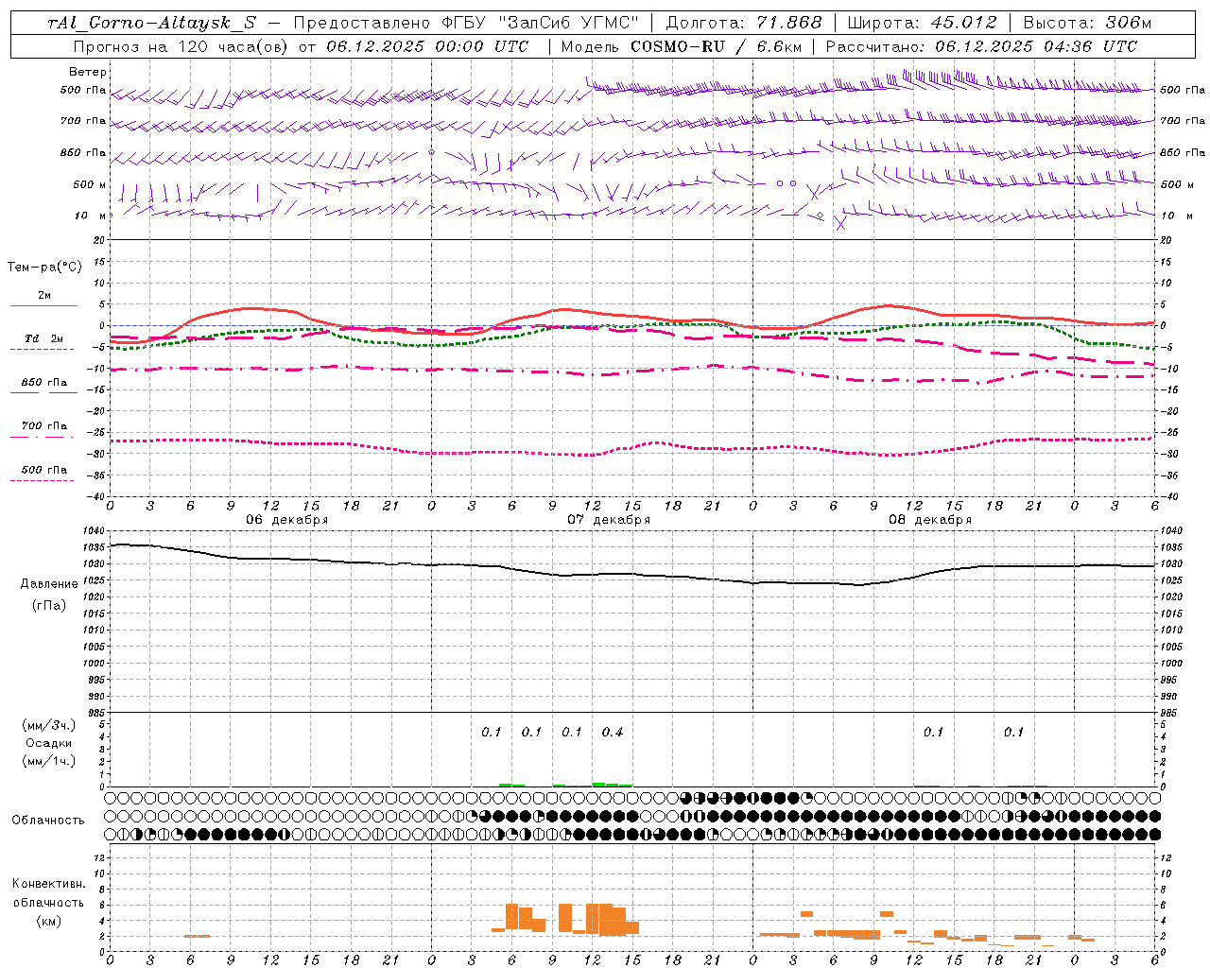Select the provider text ФГБУ "ЗапСиб УГМС"
Image resolution: width=1210 pixels, height=968 pixels.
(x=540, y=23)
